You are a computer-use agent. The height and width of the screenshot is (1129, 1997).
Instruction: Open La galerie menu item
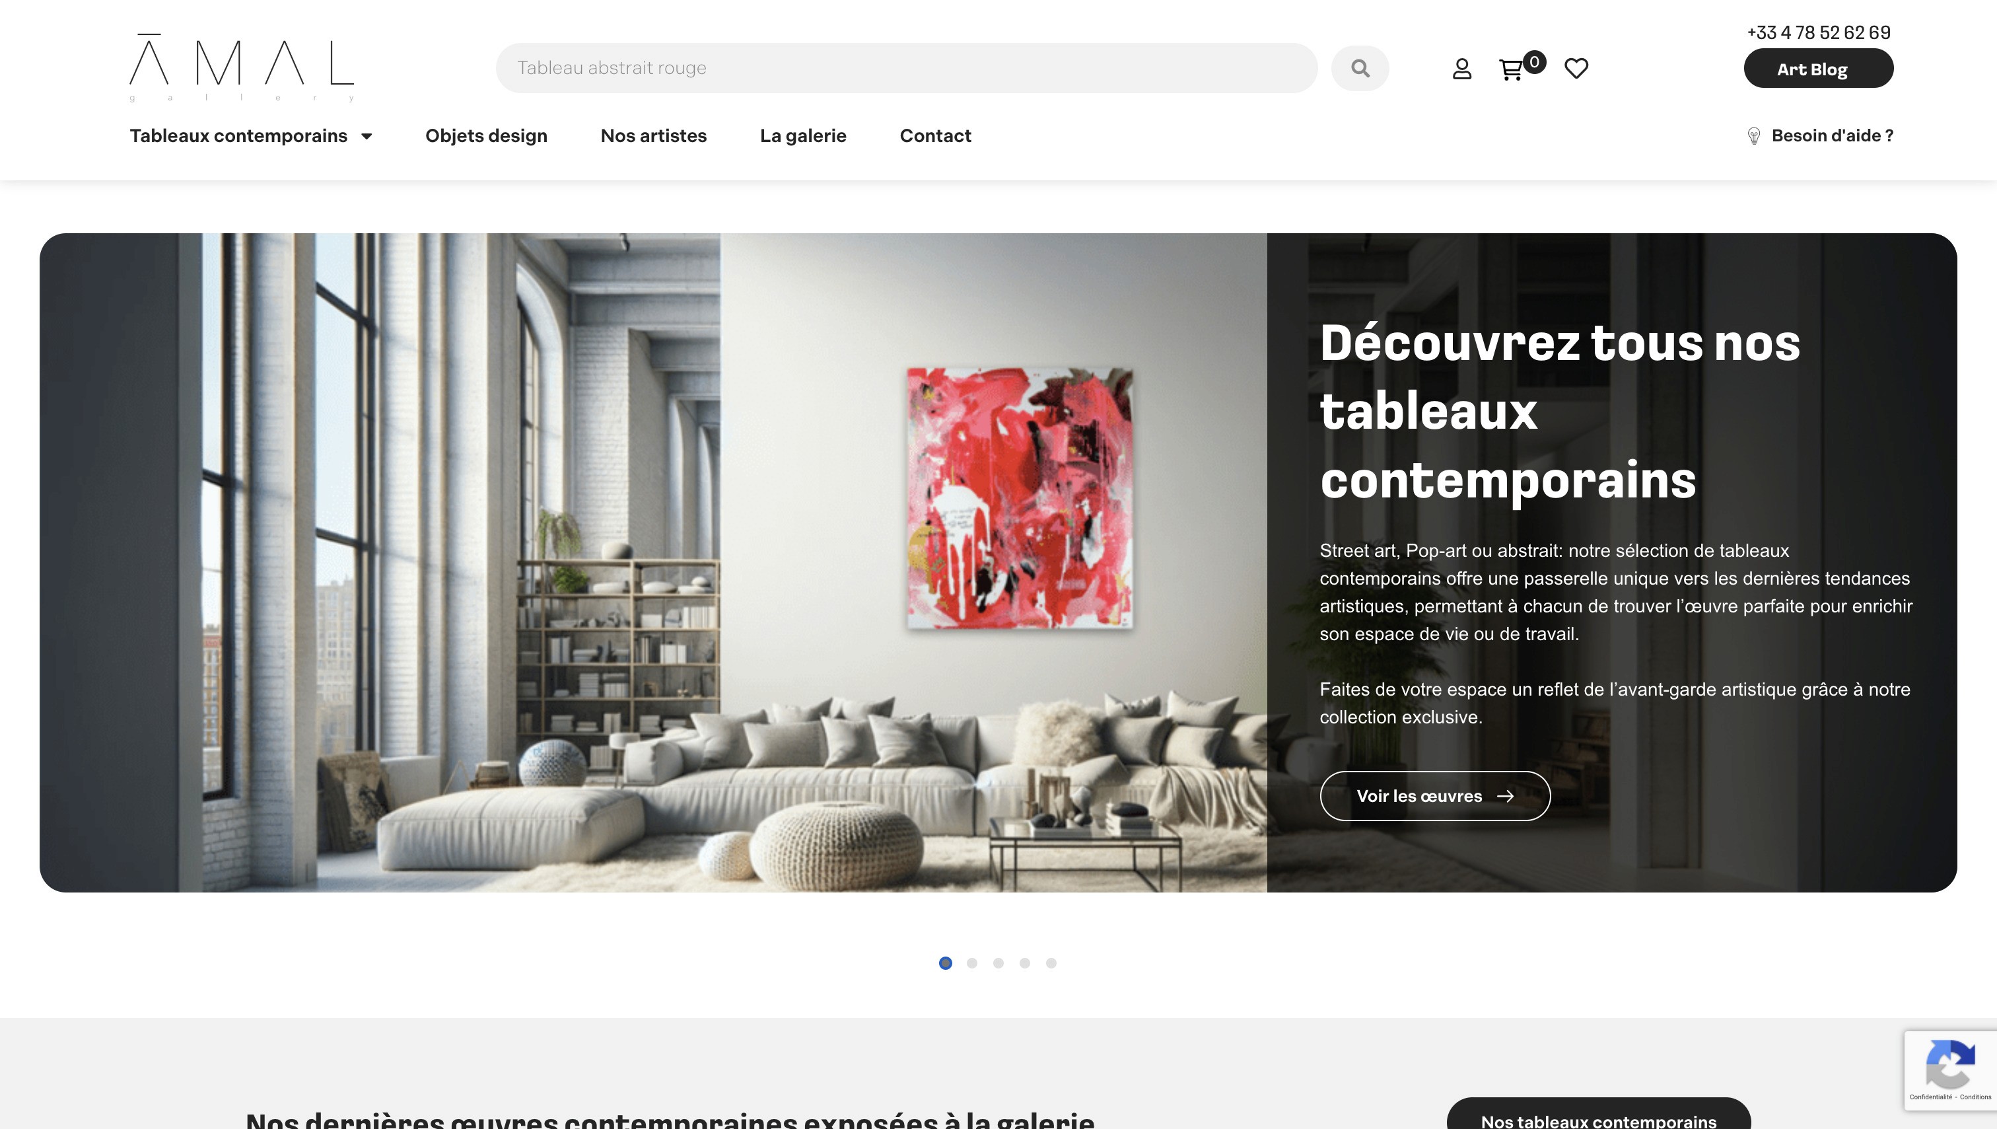pyautogui.click(x=803, y=135)
